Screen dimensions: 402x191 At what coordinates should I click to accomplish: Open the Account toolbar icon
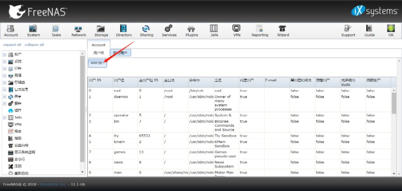11,31
